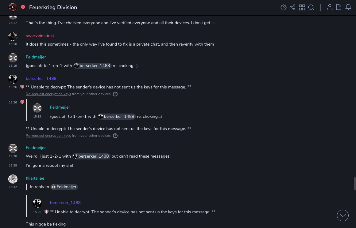Click the room avatar in the header
The image size is (356, 228).
coord(13,7)
